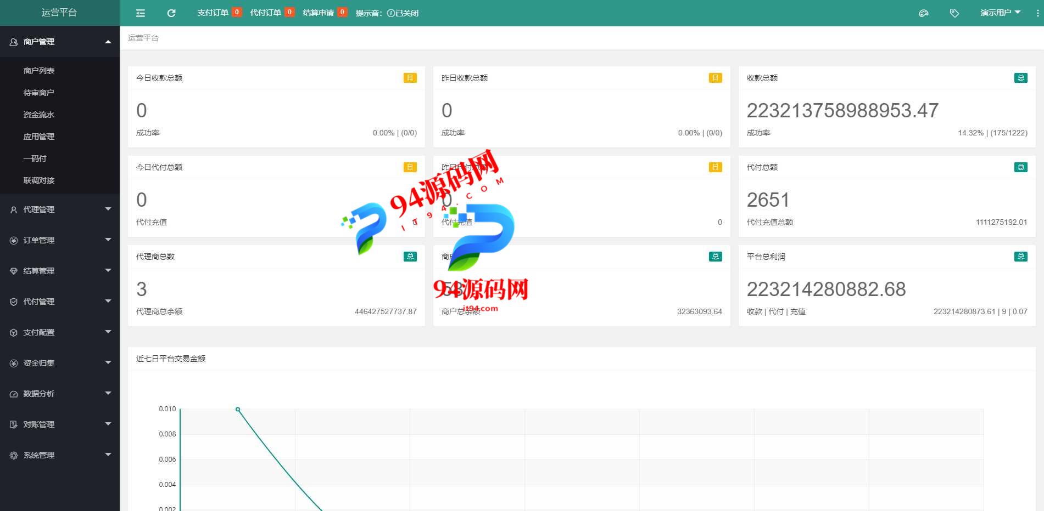This screenshot has height=511, width=1044.
Task: Expand the 数据分析 menu arrow
Action: tap(108, 393)
